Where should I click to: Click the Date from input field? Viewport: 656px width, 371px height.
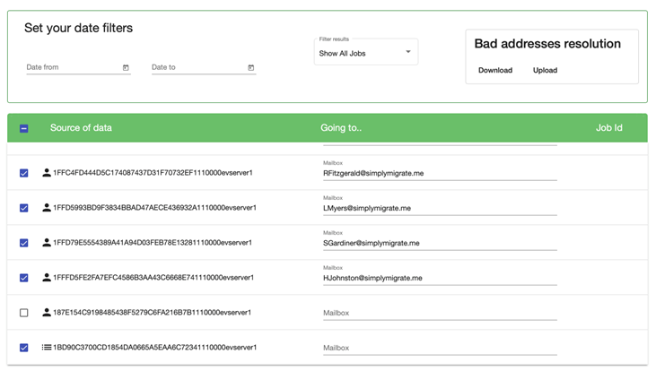click(72, 68)
